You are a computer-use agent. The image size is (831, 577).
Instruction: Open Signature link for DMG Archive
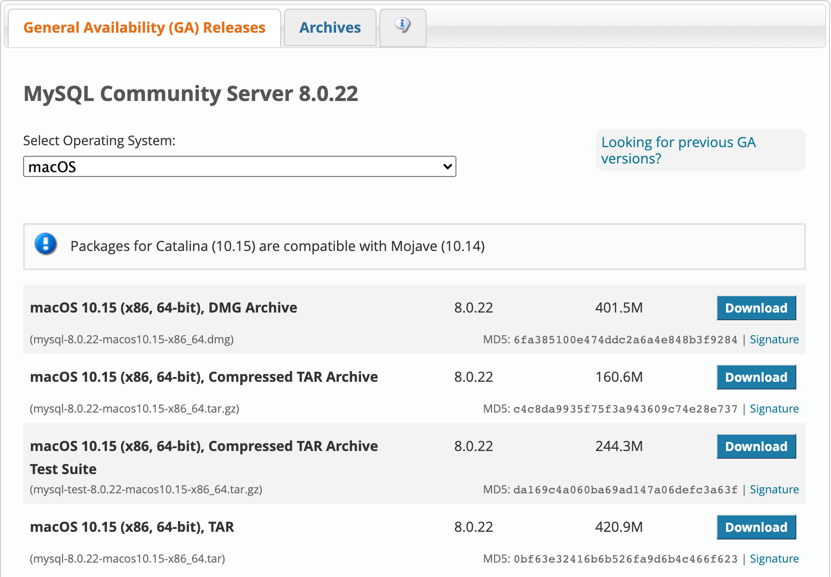pyautogui.click(x=774, y=339)
